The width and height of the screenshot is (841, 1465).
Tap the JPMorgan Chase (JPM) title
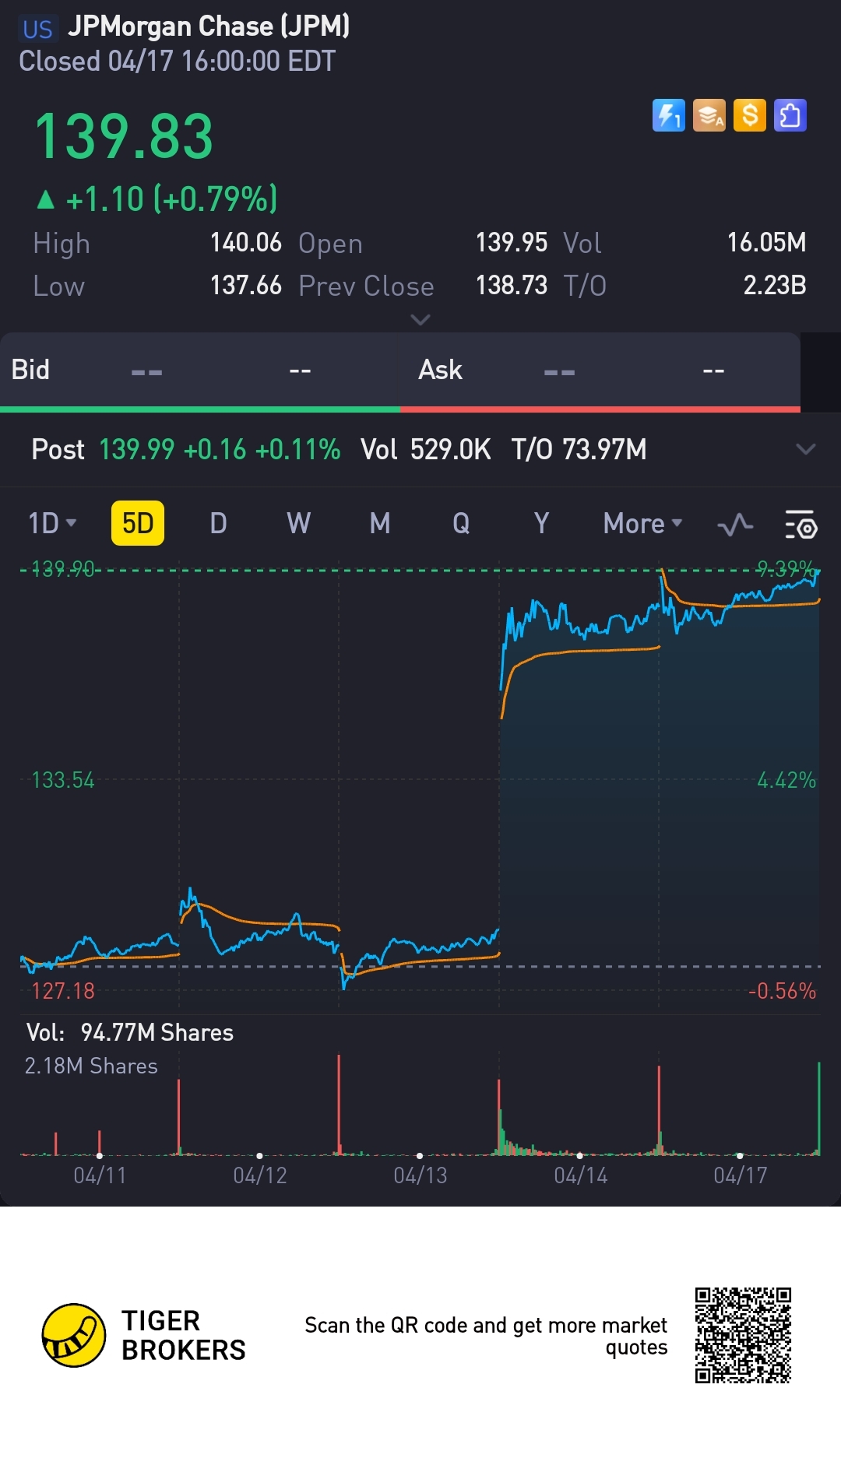(208, 26)
